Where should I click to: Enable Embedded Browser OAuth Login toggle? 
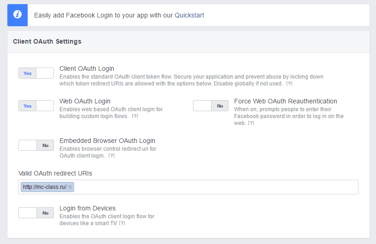click(x=36, y=145)
